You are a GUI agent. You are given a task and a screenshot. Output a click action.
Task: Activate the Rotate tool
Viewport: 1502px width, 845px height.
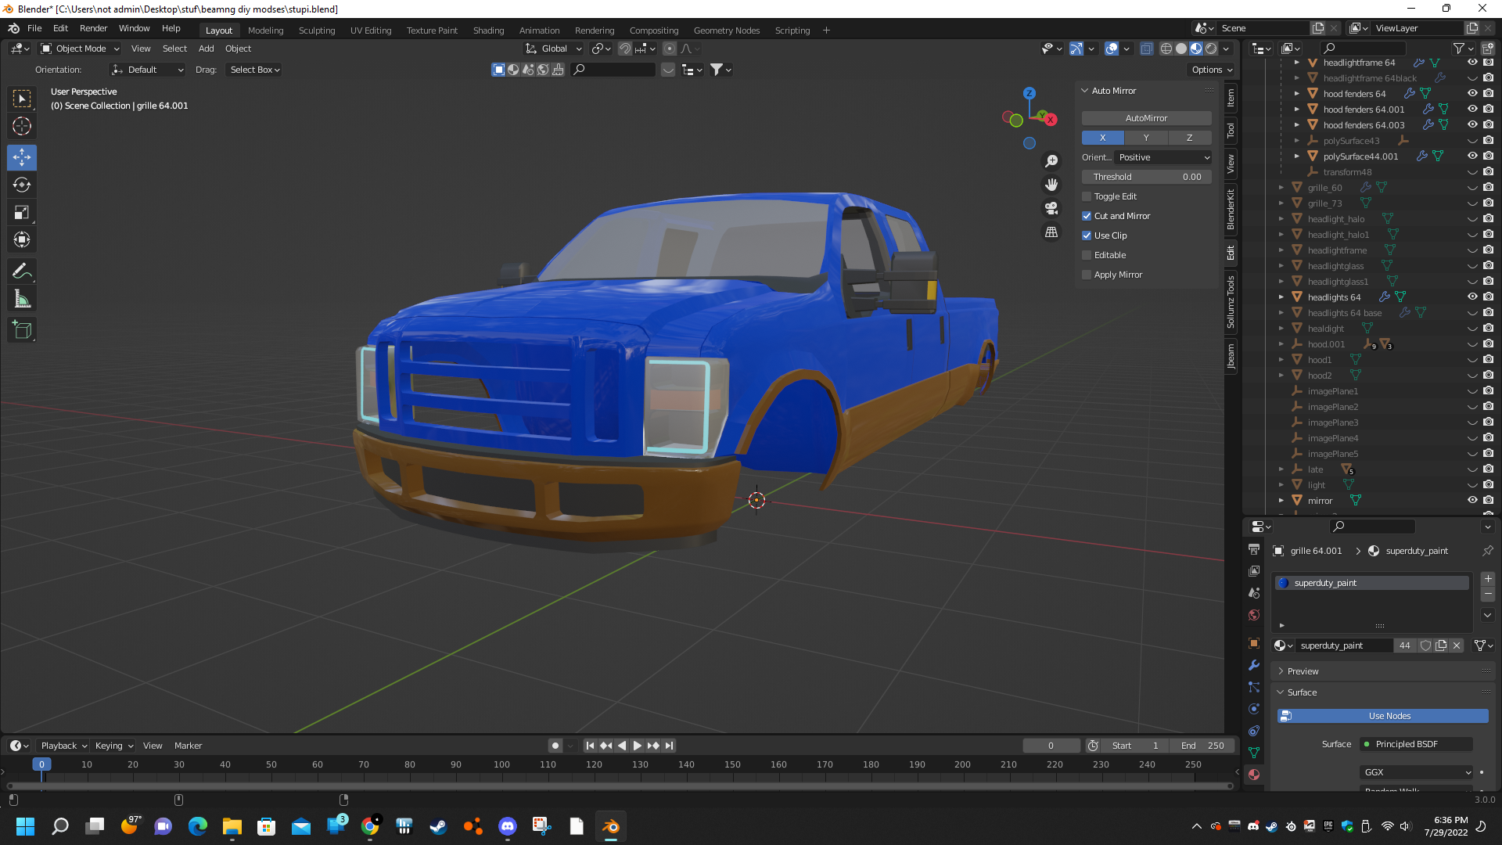(22, 185)
